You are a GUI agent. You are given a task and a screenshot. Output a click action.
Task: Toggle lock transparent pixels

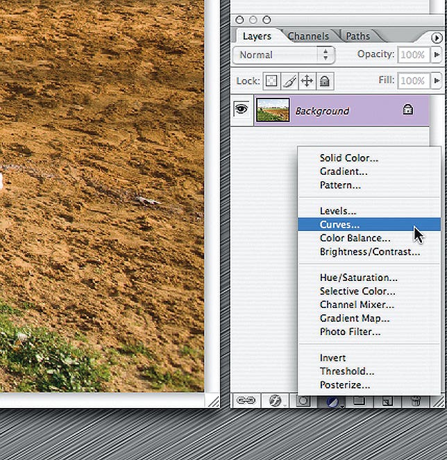pos(271,81)
